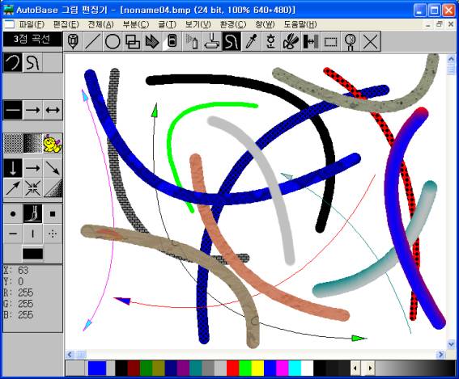Select the line drawing tool in toolbar
The image size is (459, 379).
click(x=93, y=42)
